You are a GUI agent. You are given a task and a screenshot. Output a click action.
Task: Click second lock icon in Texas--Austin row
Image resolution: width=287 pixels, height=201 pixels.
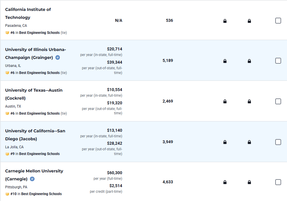click(249, 101)
